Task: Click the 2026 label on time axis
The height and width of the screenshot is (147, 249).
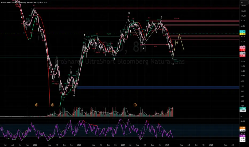Action: point(211,145)
